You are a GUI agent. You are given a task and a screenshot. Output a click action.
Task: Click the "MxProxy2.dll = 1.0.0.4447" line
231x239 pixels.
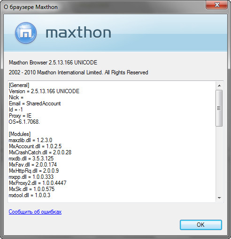[x=38, y=183]
